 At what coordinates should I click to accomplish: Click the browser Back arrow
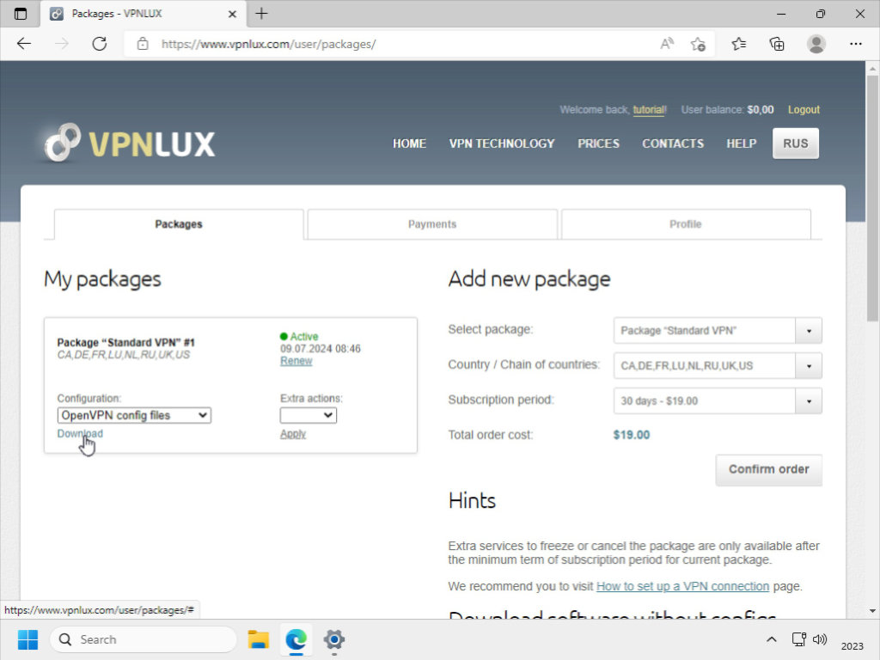[23, 44]
